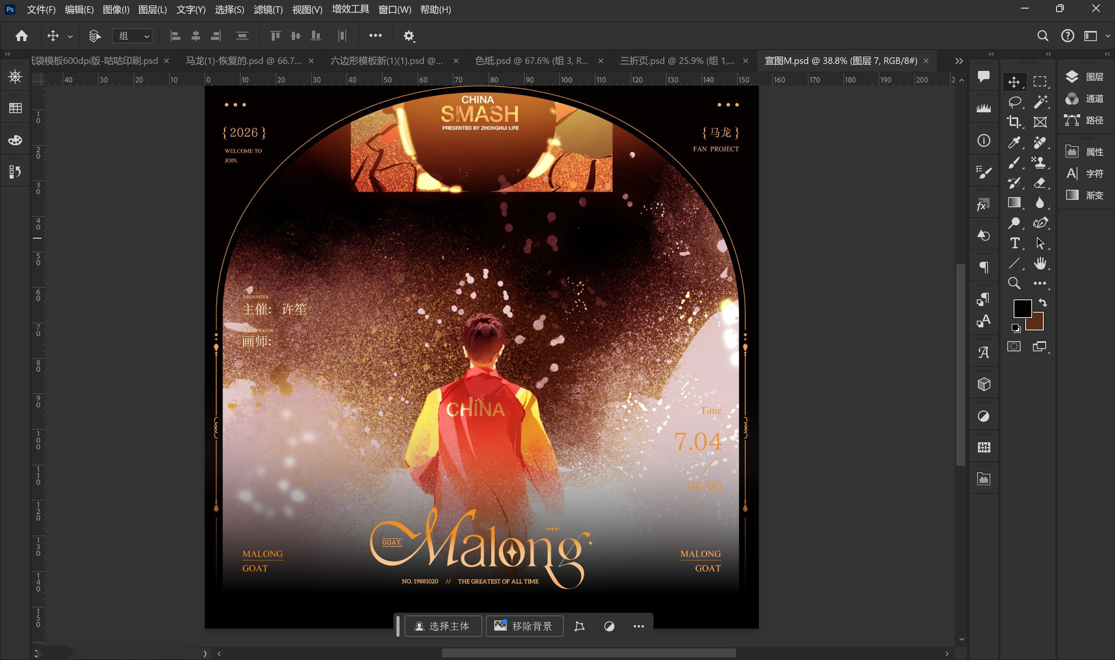Open the 字符 panel
Viewport: 1115px width, 660px height.
point(1084,174)
